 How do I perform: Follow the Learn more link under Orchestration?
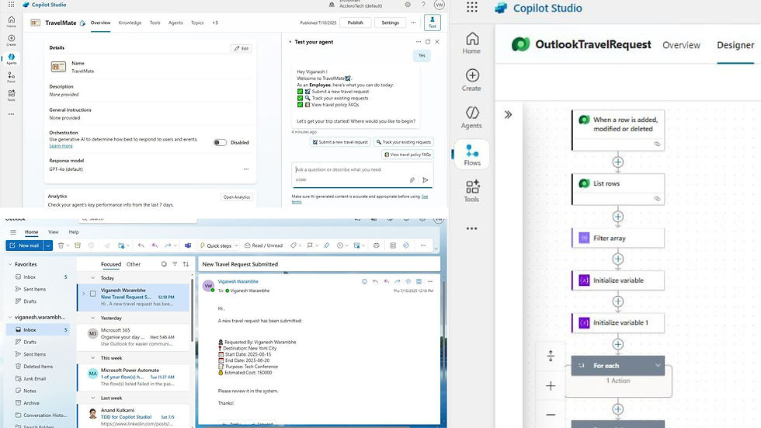61,146
